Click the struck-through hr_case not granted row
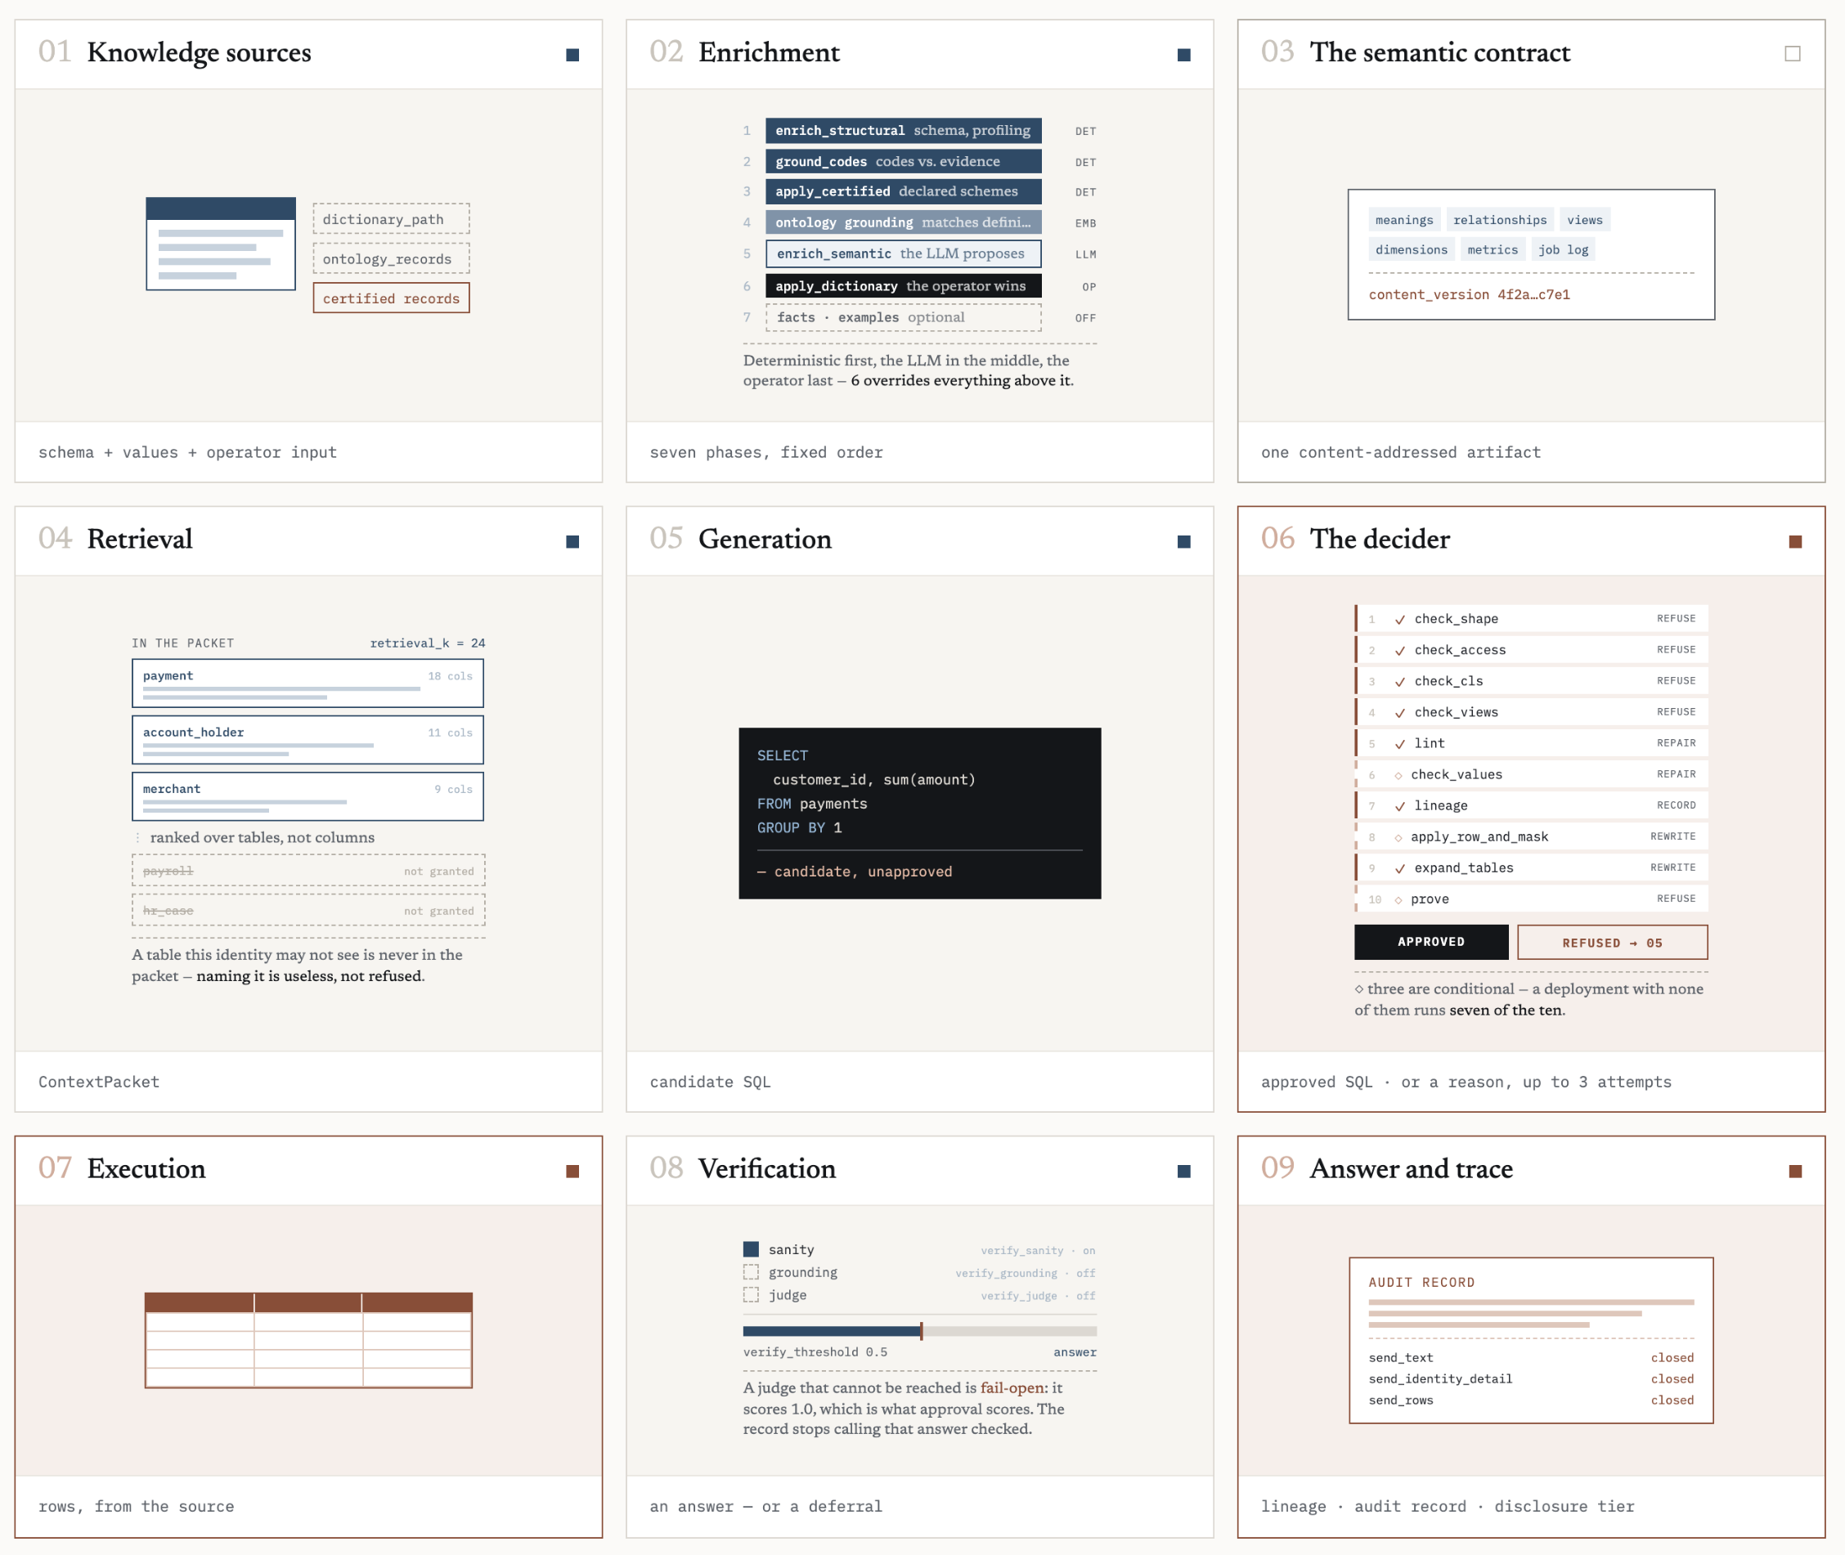The width and height of the screenshot is (1845, 1555). click(307, 910)
